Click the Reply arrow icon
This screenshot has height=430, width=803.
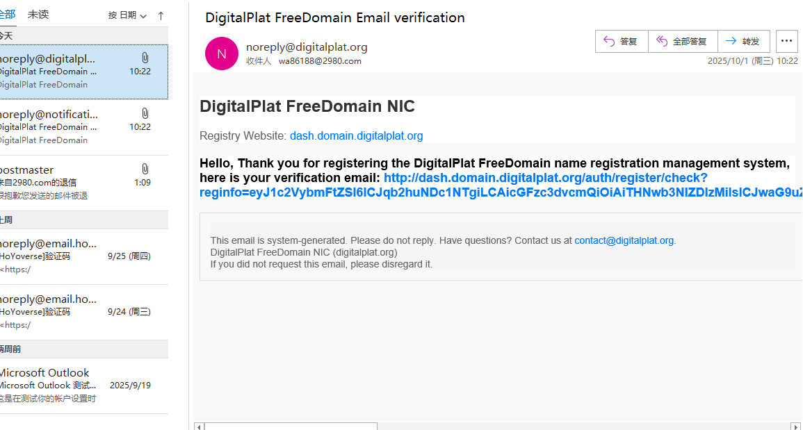point(610,42)
